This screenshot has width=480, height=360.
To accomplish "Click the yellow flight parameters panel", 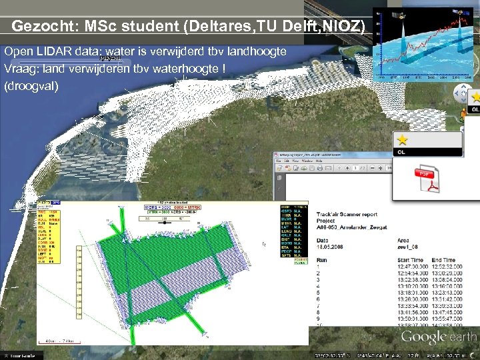I will 49,237.
